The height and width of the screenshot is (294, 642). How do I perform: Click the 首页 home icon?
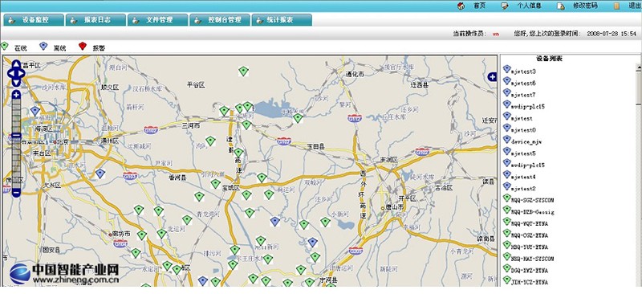pyautogui.click(x=461, y=6)
